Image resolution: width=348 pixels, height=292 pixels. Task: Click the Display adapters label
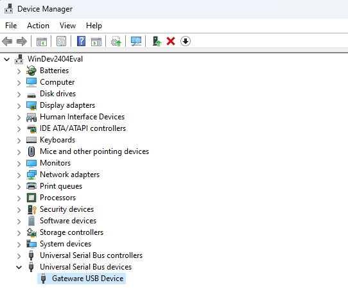point(67,105)
